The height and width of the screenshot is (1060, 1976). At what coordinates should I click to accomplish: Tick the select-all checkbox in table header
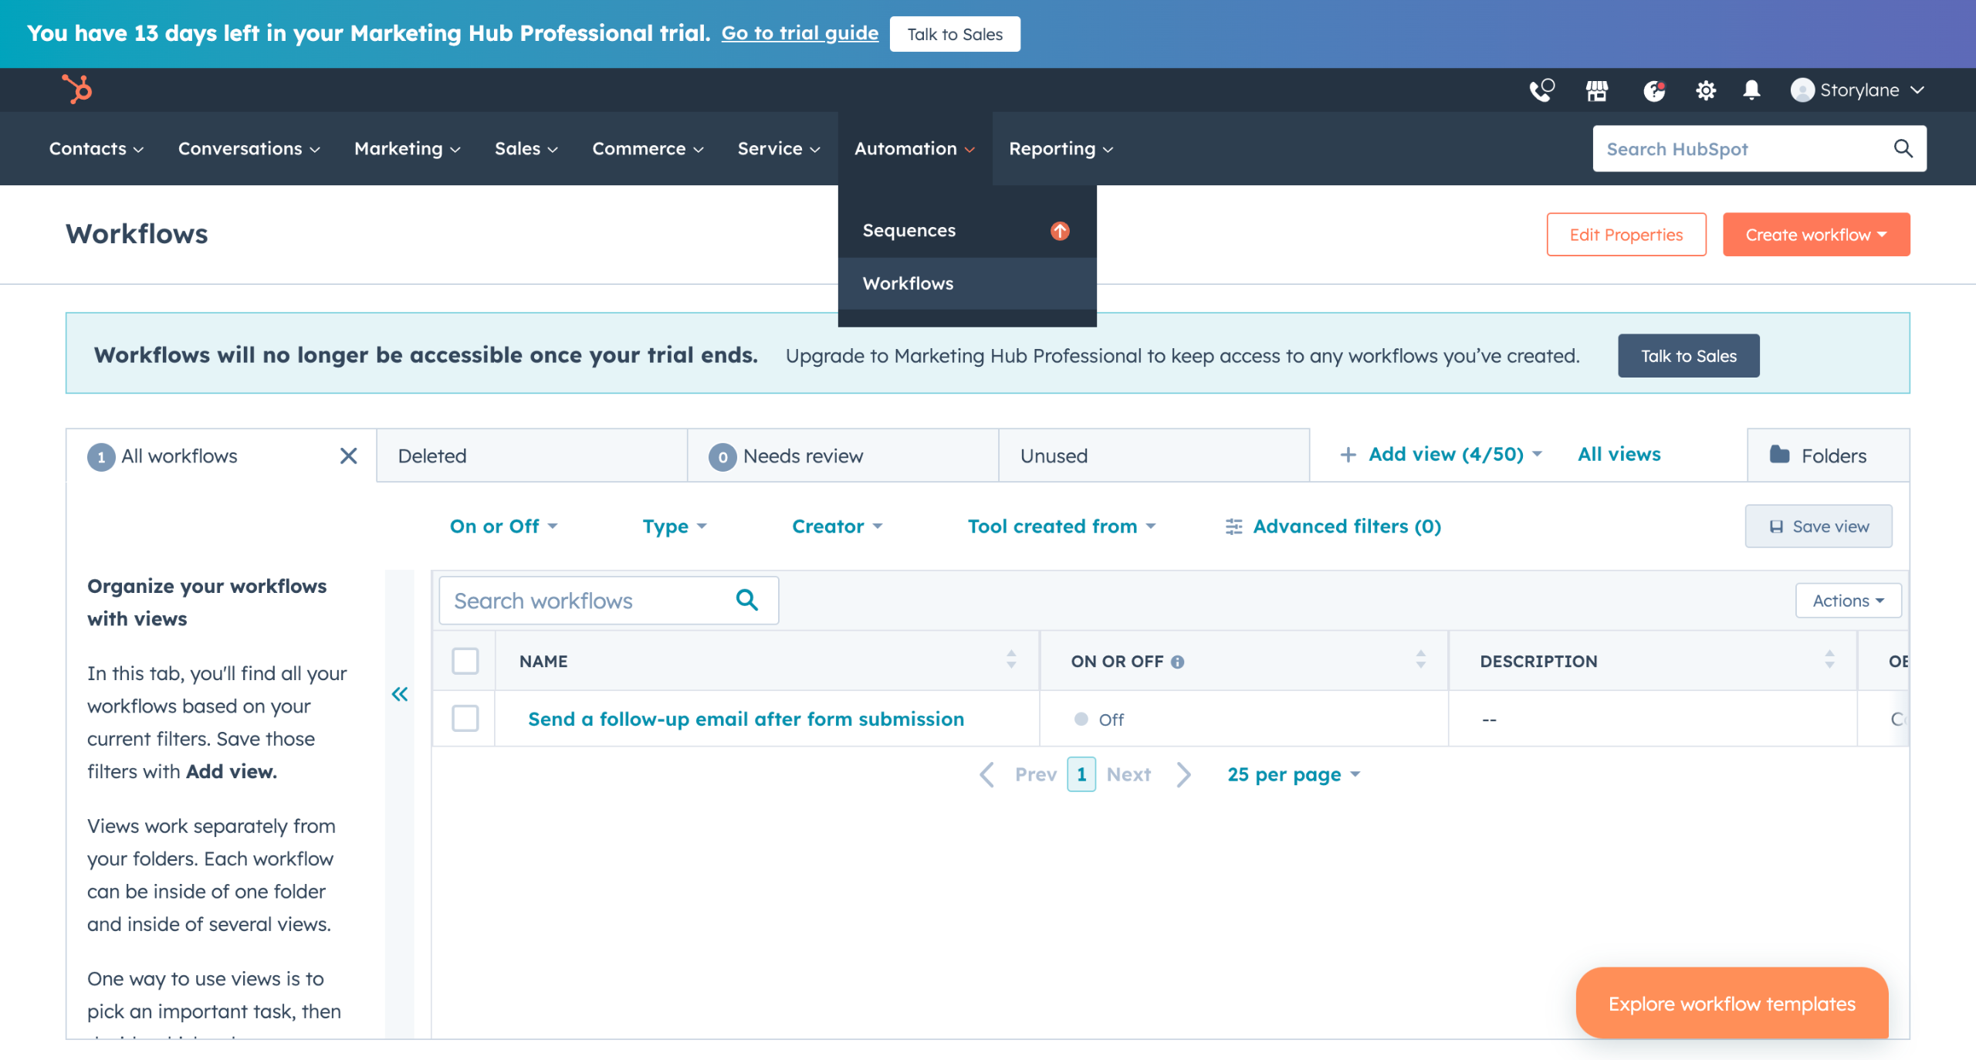465,661
